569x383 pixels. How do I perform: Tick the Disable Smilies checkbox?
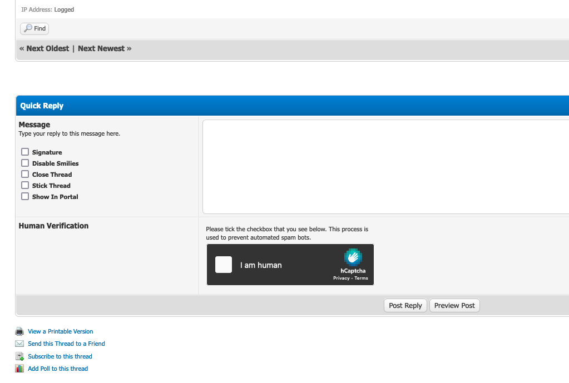(25, 163)
